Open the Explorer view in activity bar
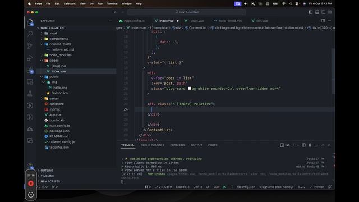This screenshot has width=359, height=202. [30, 22]
